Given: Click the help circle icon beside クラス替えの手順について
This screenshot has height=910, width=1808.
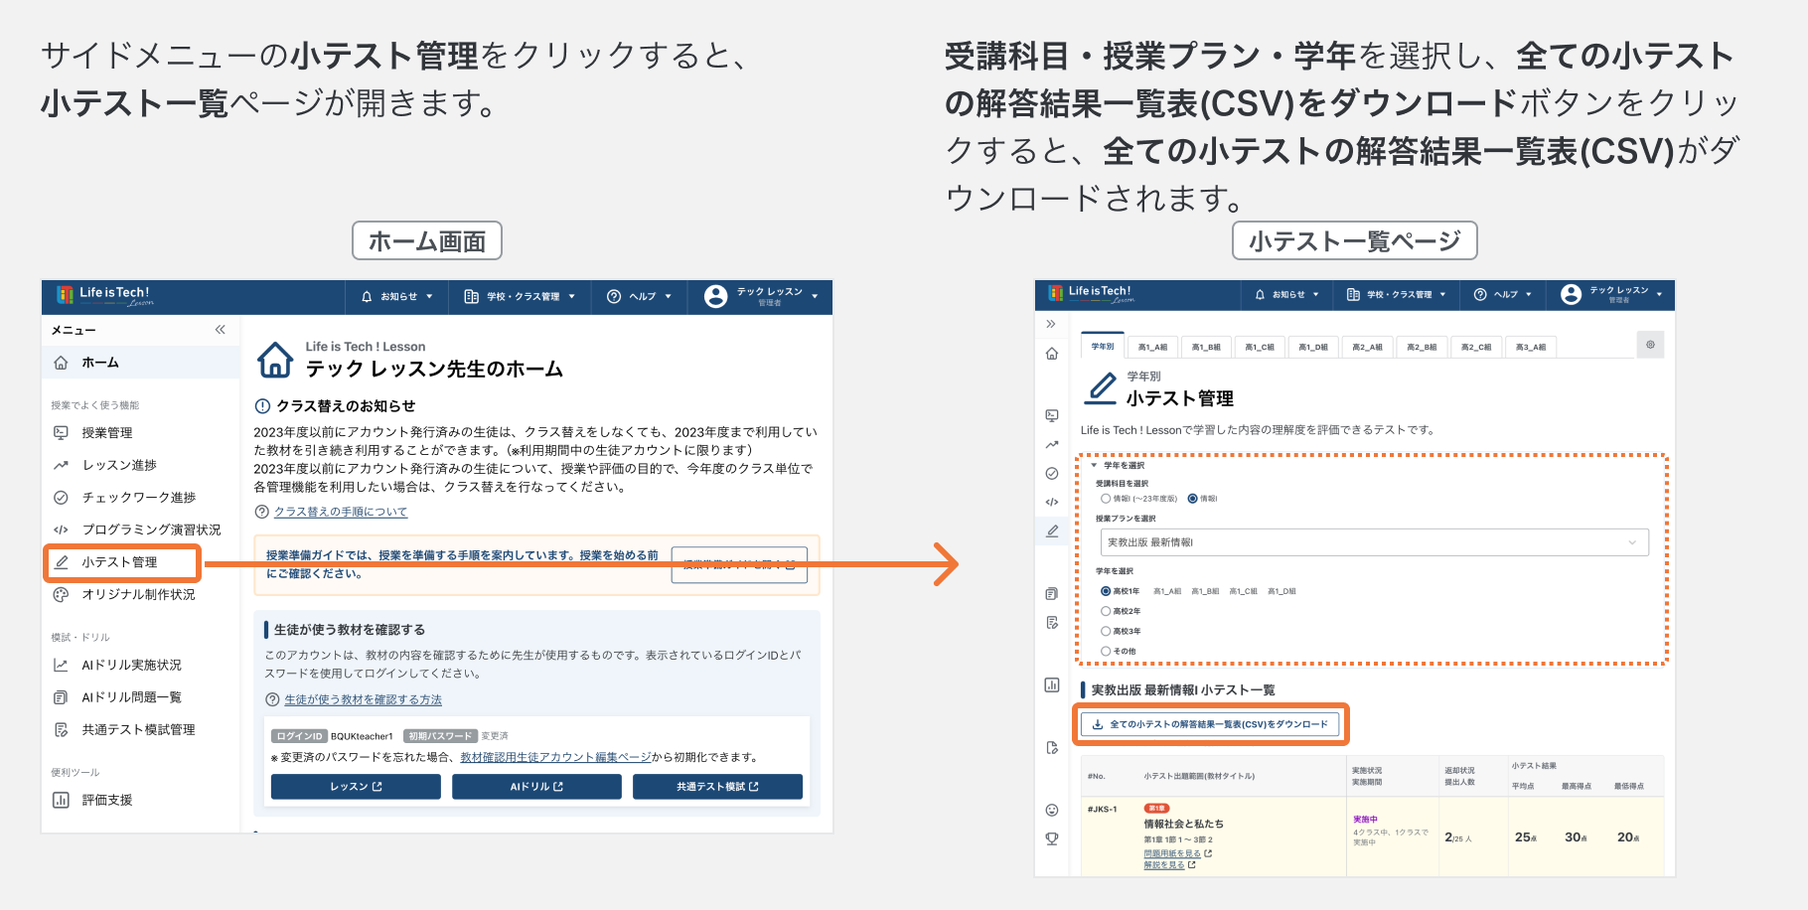Looking at the screenshot, I should [x=262, y=512].
